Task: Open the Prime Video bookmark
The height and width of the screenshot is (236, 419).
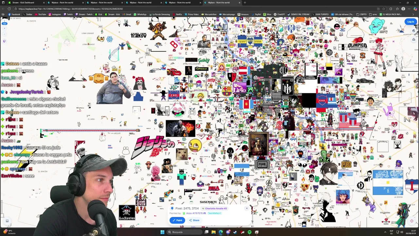Action: click(x=191, y=14)
